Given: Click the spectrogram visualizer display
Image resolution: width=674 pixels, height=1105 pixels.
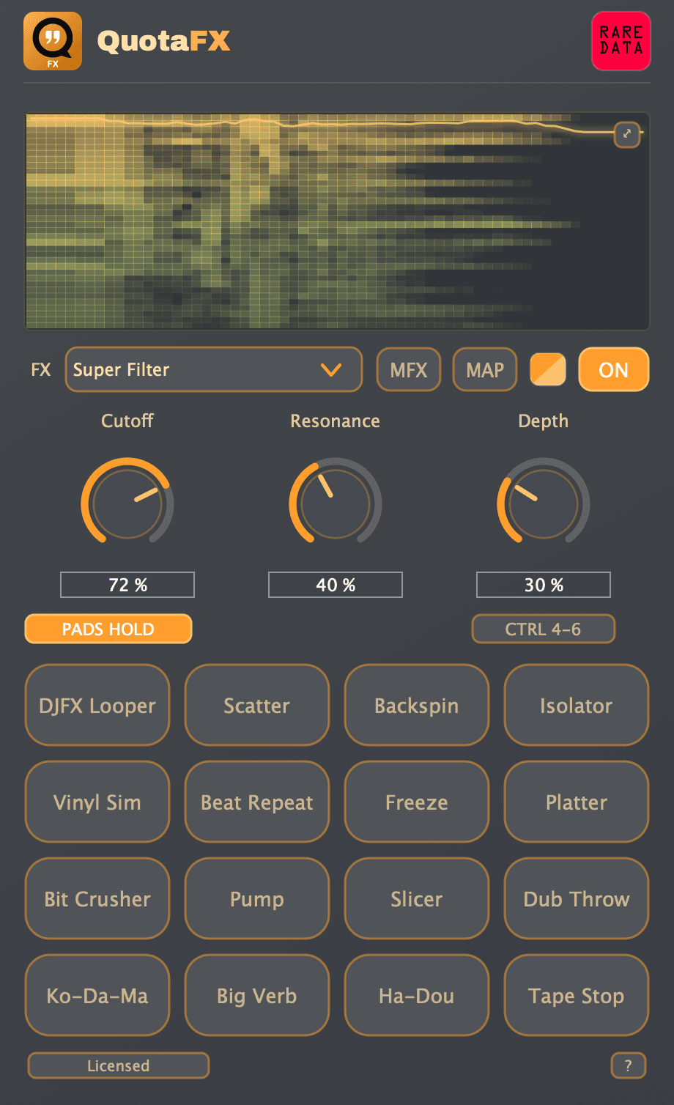Looking at the screenshot, I should point(337,221).
